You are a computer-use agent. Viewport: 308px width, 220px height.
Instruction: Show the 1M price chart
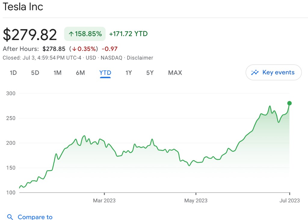tap(57, 73)
